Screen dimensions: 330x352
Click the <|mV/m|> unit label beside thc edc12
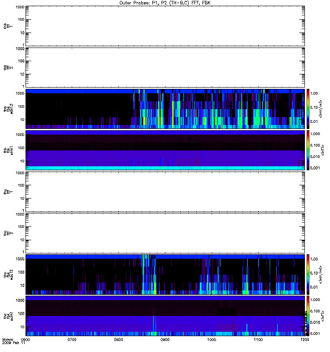pyautogui.click(x=320, y=275)
